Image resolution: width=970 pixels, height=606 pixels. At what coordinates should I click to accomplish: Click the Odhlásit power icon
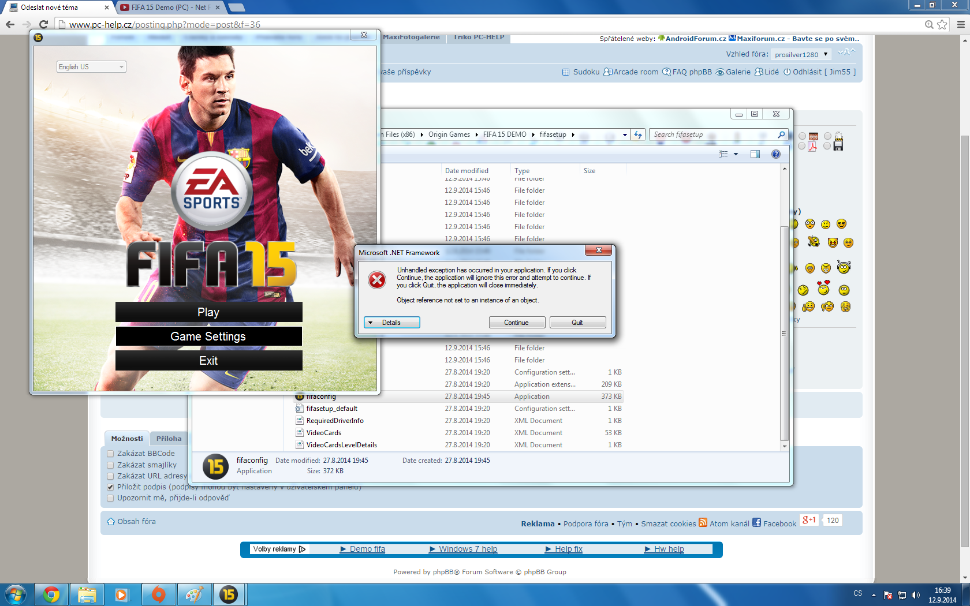(787, 72)
